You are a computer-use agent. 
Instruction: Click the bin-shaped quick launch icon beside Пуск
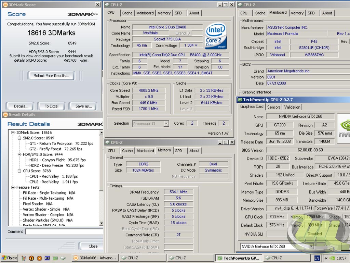pos(24,258)
